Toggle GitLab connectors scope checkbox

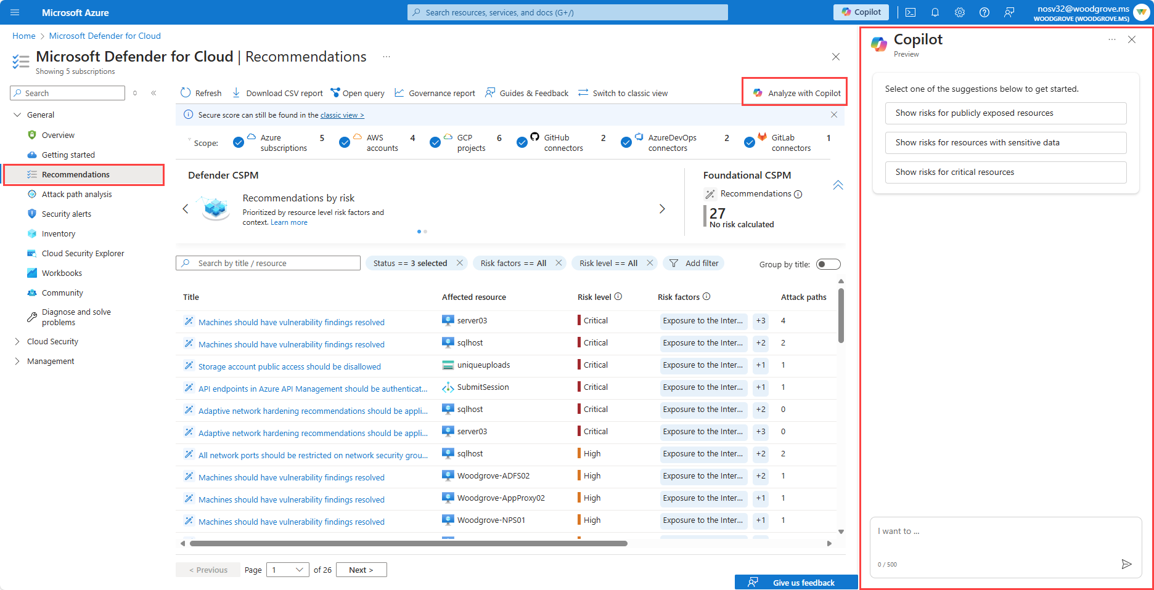point(750,142)
